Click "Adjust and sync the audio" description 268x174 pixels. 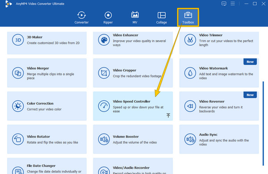(x=224, y=142)
